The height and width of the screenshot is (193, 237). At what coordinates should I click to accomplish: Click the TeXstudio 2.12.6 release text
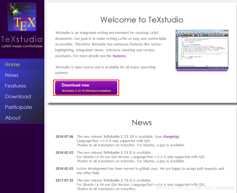click(x=117, y=180)
